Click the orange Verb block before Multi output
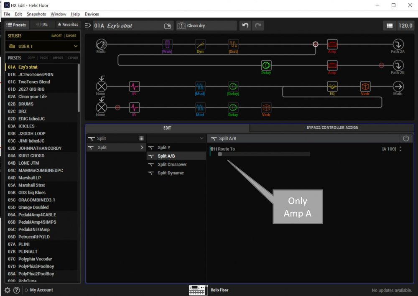Viewport: 418px width, 296px height. (x=365, y=87)
